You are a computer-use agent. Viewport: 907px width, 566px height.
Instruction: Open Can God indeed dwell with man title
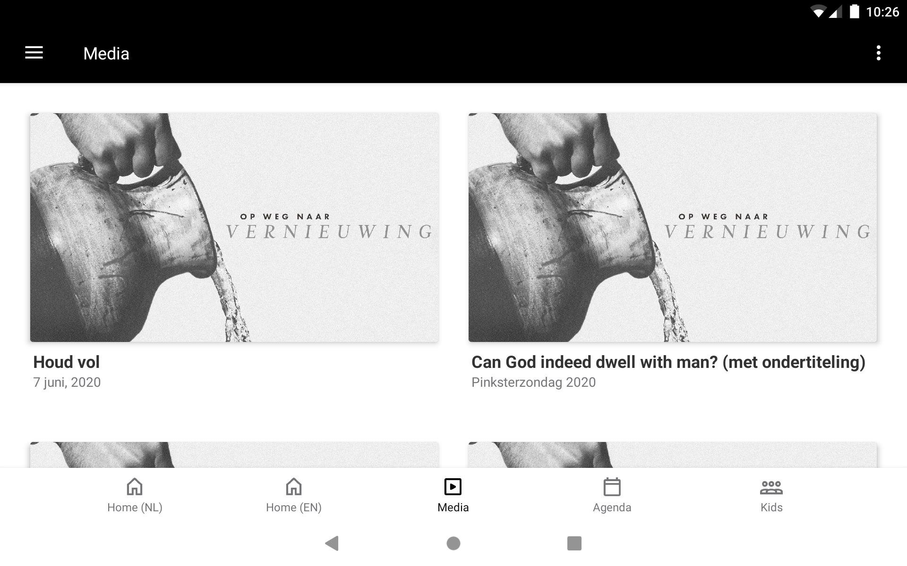click(668, 362)
